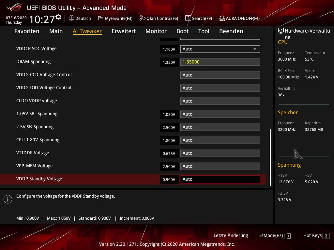The image size is (334, 250).
Task: Click the ROG logo icon
Action: point(14,7)
